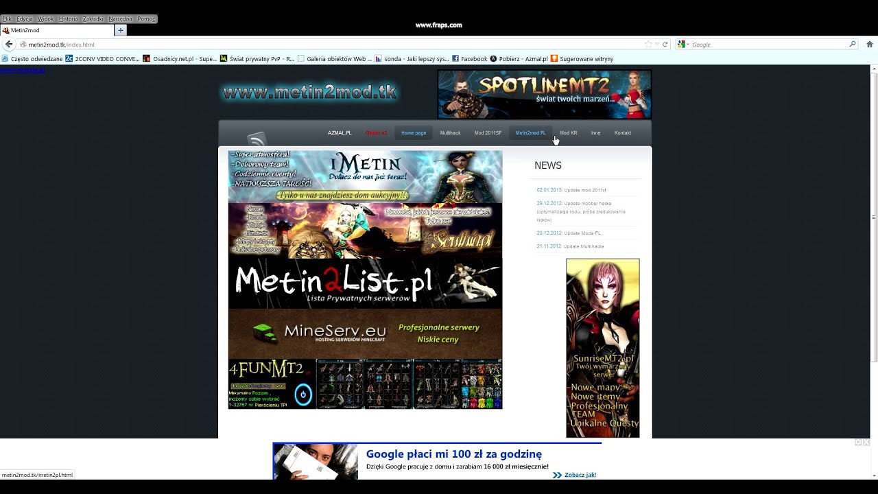The width and height of the screenshot is (878, 494).
Task: Click the site identity globe icon
Action: (x=23, y=45)
